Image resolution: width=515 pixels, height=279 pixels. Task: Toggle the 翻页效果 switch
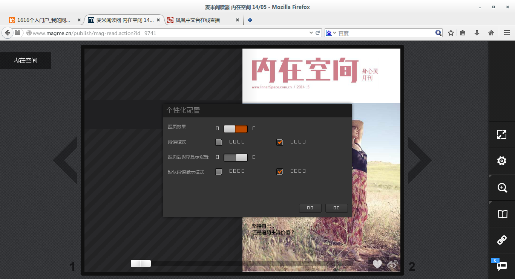[x=236, y=129]
